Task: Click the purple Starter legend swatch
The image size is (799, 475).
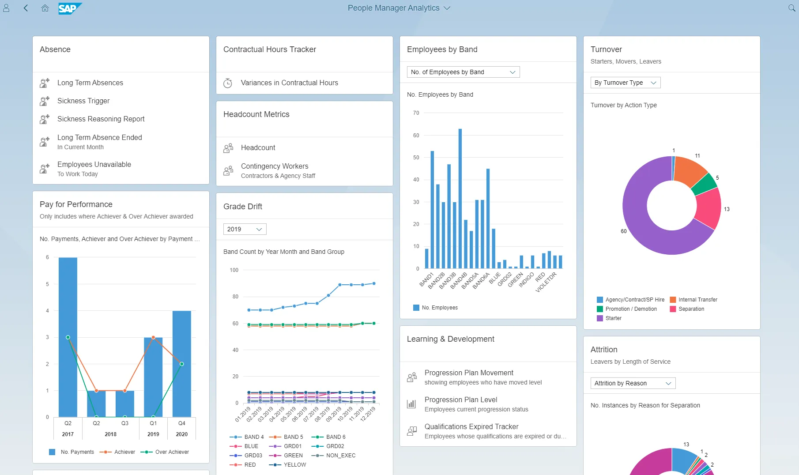Action: (599, 318)
